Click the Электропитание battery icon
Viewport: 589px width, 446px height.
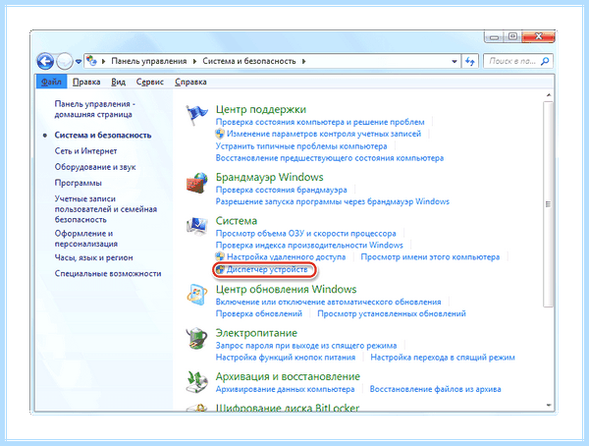197,339
